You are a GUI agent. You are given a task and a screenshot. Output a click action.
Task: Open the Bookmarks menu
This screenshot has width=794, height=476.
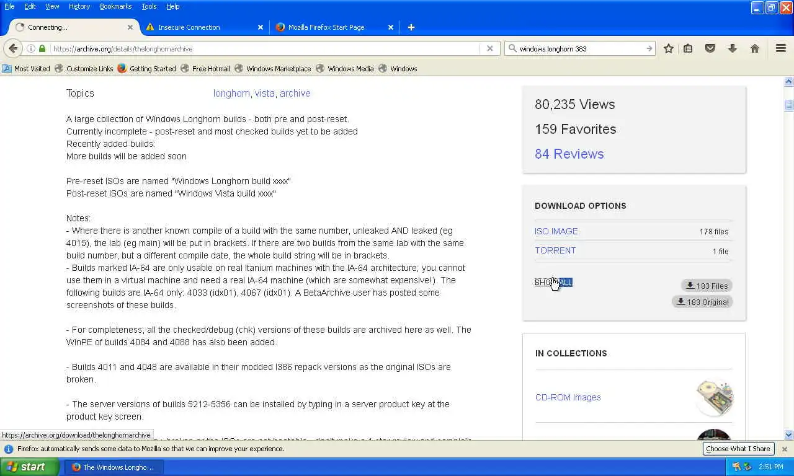(115, 6)
